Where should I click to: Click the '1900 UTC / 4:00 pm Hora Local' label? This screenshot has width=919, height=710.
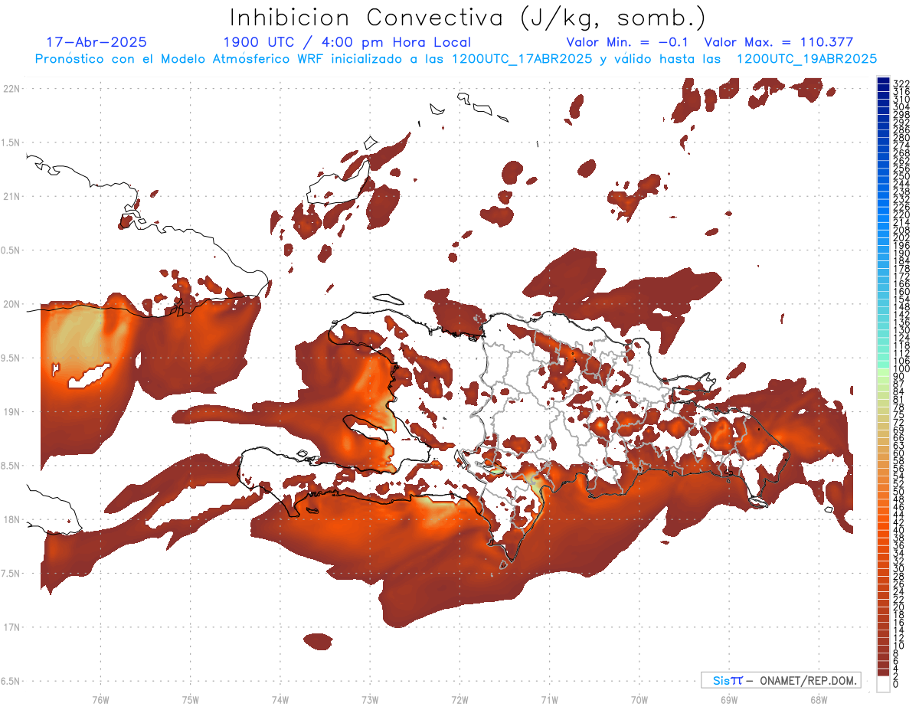(347, 42)
